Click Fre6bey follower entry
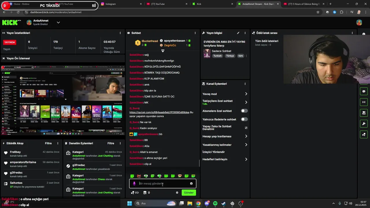The width and height of the screenshot is (370, 208). tap(32, 154)
